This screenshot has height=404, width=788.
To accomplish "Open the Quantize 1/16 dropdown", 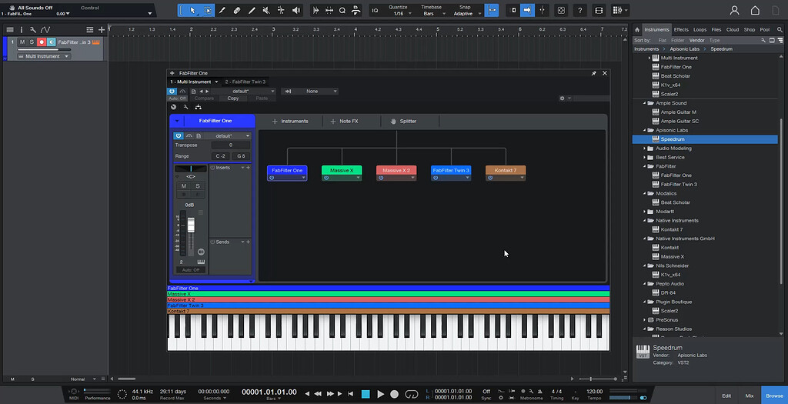I will click(x=400, y=14).
